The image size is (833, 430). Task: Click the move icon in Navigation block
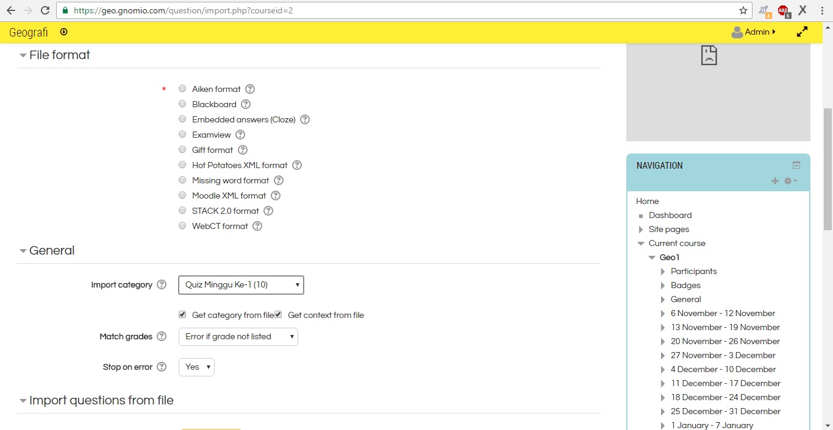point(775,181)
